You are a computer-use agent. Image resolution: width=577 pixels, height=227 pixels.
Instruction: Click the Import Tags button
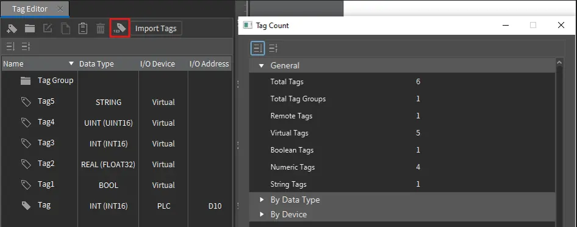pos(156,29)
